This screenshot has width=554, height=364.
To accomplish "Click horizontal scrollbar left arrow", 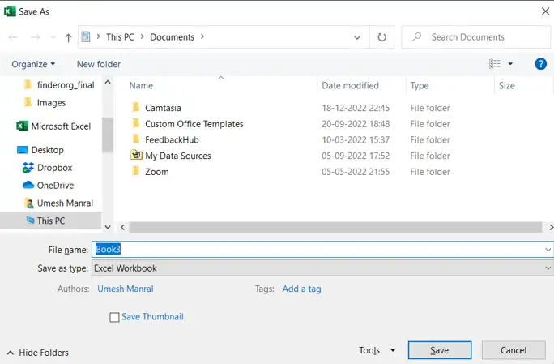I will tap(122, 227).
